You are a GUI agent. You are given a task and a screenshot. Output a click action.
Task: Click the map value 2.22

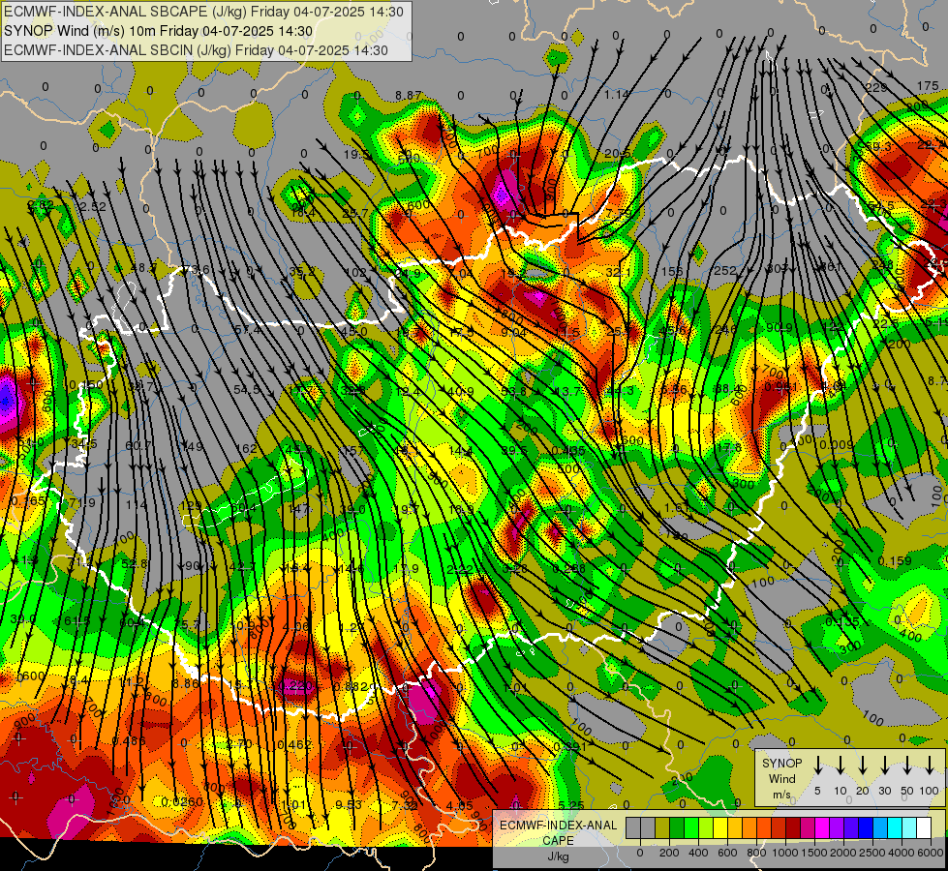click(x=460, y=569)
